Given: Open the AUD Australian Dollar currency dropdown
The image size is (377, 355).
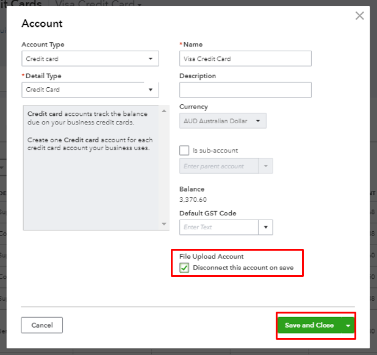Looking at the screenshot, I should pos(223,121).
